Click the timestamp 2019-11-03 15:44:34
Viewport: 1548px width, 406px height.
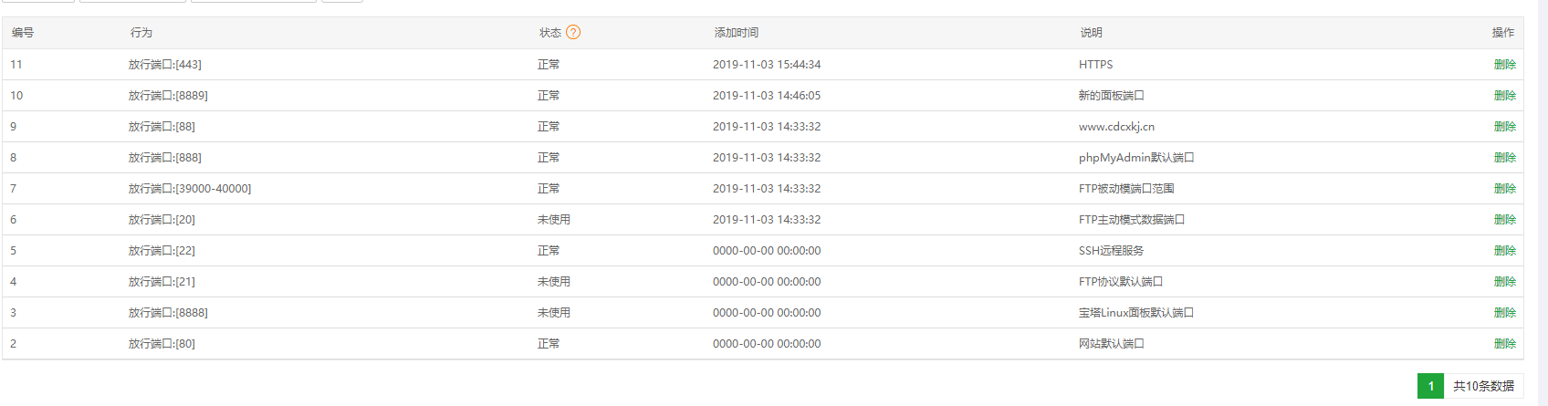coord(767,65)
